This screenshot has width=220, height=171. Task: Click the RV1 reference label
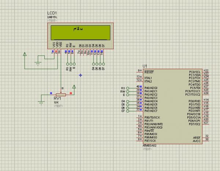57,98
